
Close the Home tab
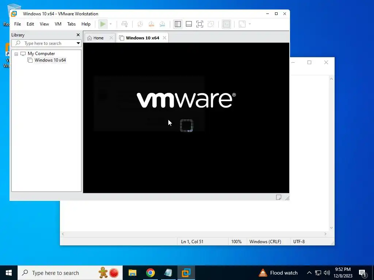(x=111, y=38)
